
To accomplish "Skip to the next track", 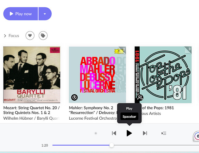I will 145,133.
